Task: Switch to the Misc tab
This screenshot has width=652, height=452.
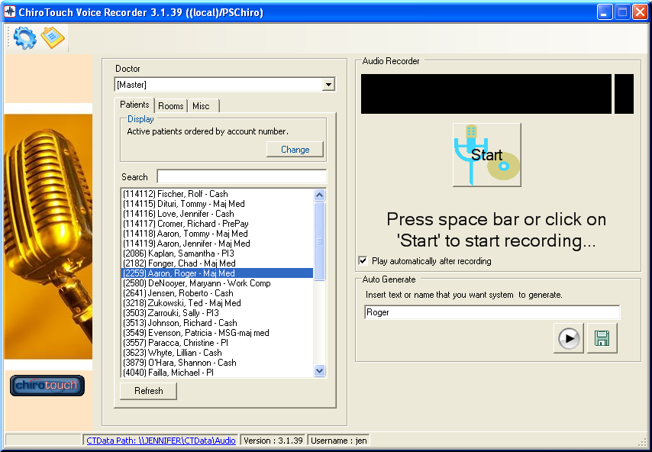Action: pyautogui.click(x=201, y=106)
